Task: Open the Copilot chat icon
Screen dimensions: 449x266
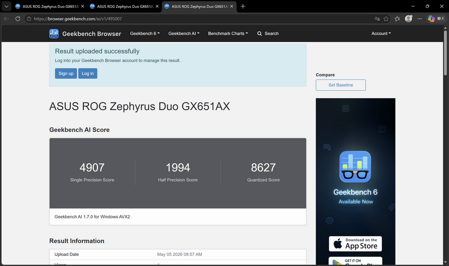Action: (x=431, y=18)
